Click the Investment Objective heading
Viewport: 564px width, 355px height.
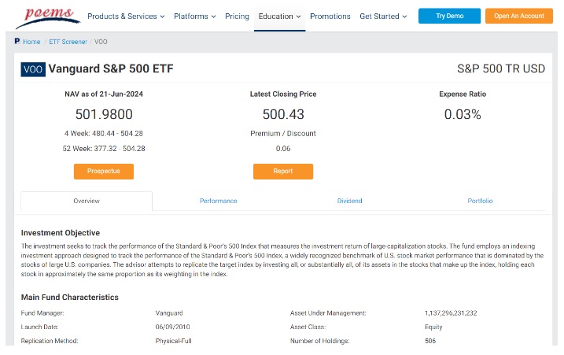pos(61,233)
